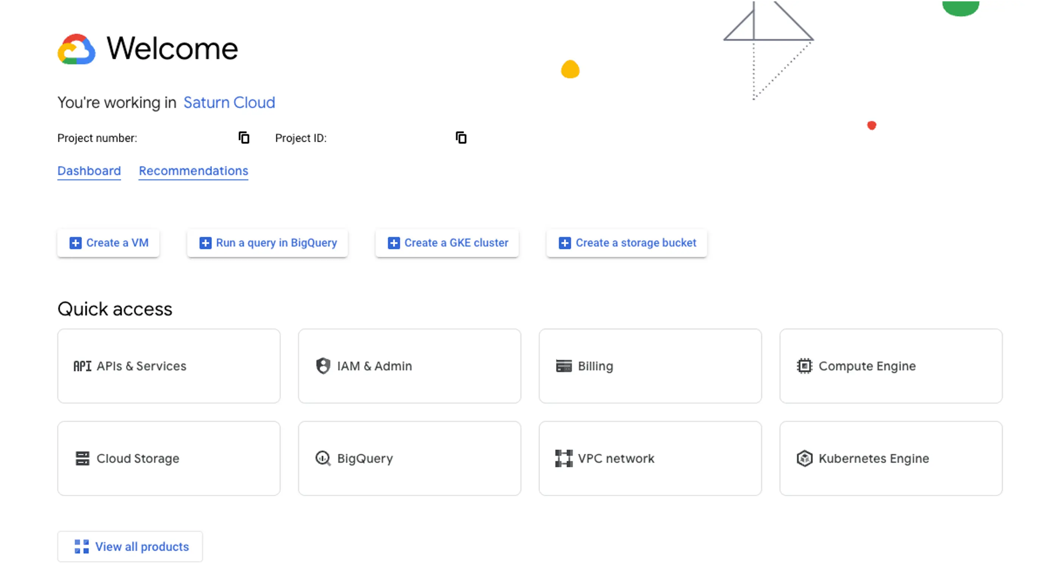Click the "You're working in" text
This screenshot has height=584, width=1063.
(117, 102)
